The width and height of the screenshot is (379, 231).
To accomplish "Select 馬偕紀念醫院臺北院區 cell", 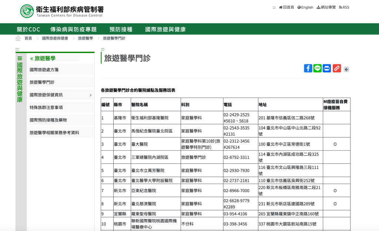I will click(156, 131).
